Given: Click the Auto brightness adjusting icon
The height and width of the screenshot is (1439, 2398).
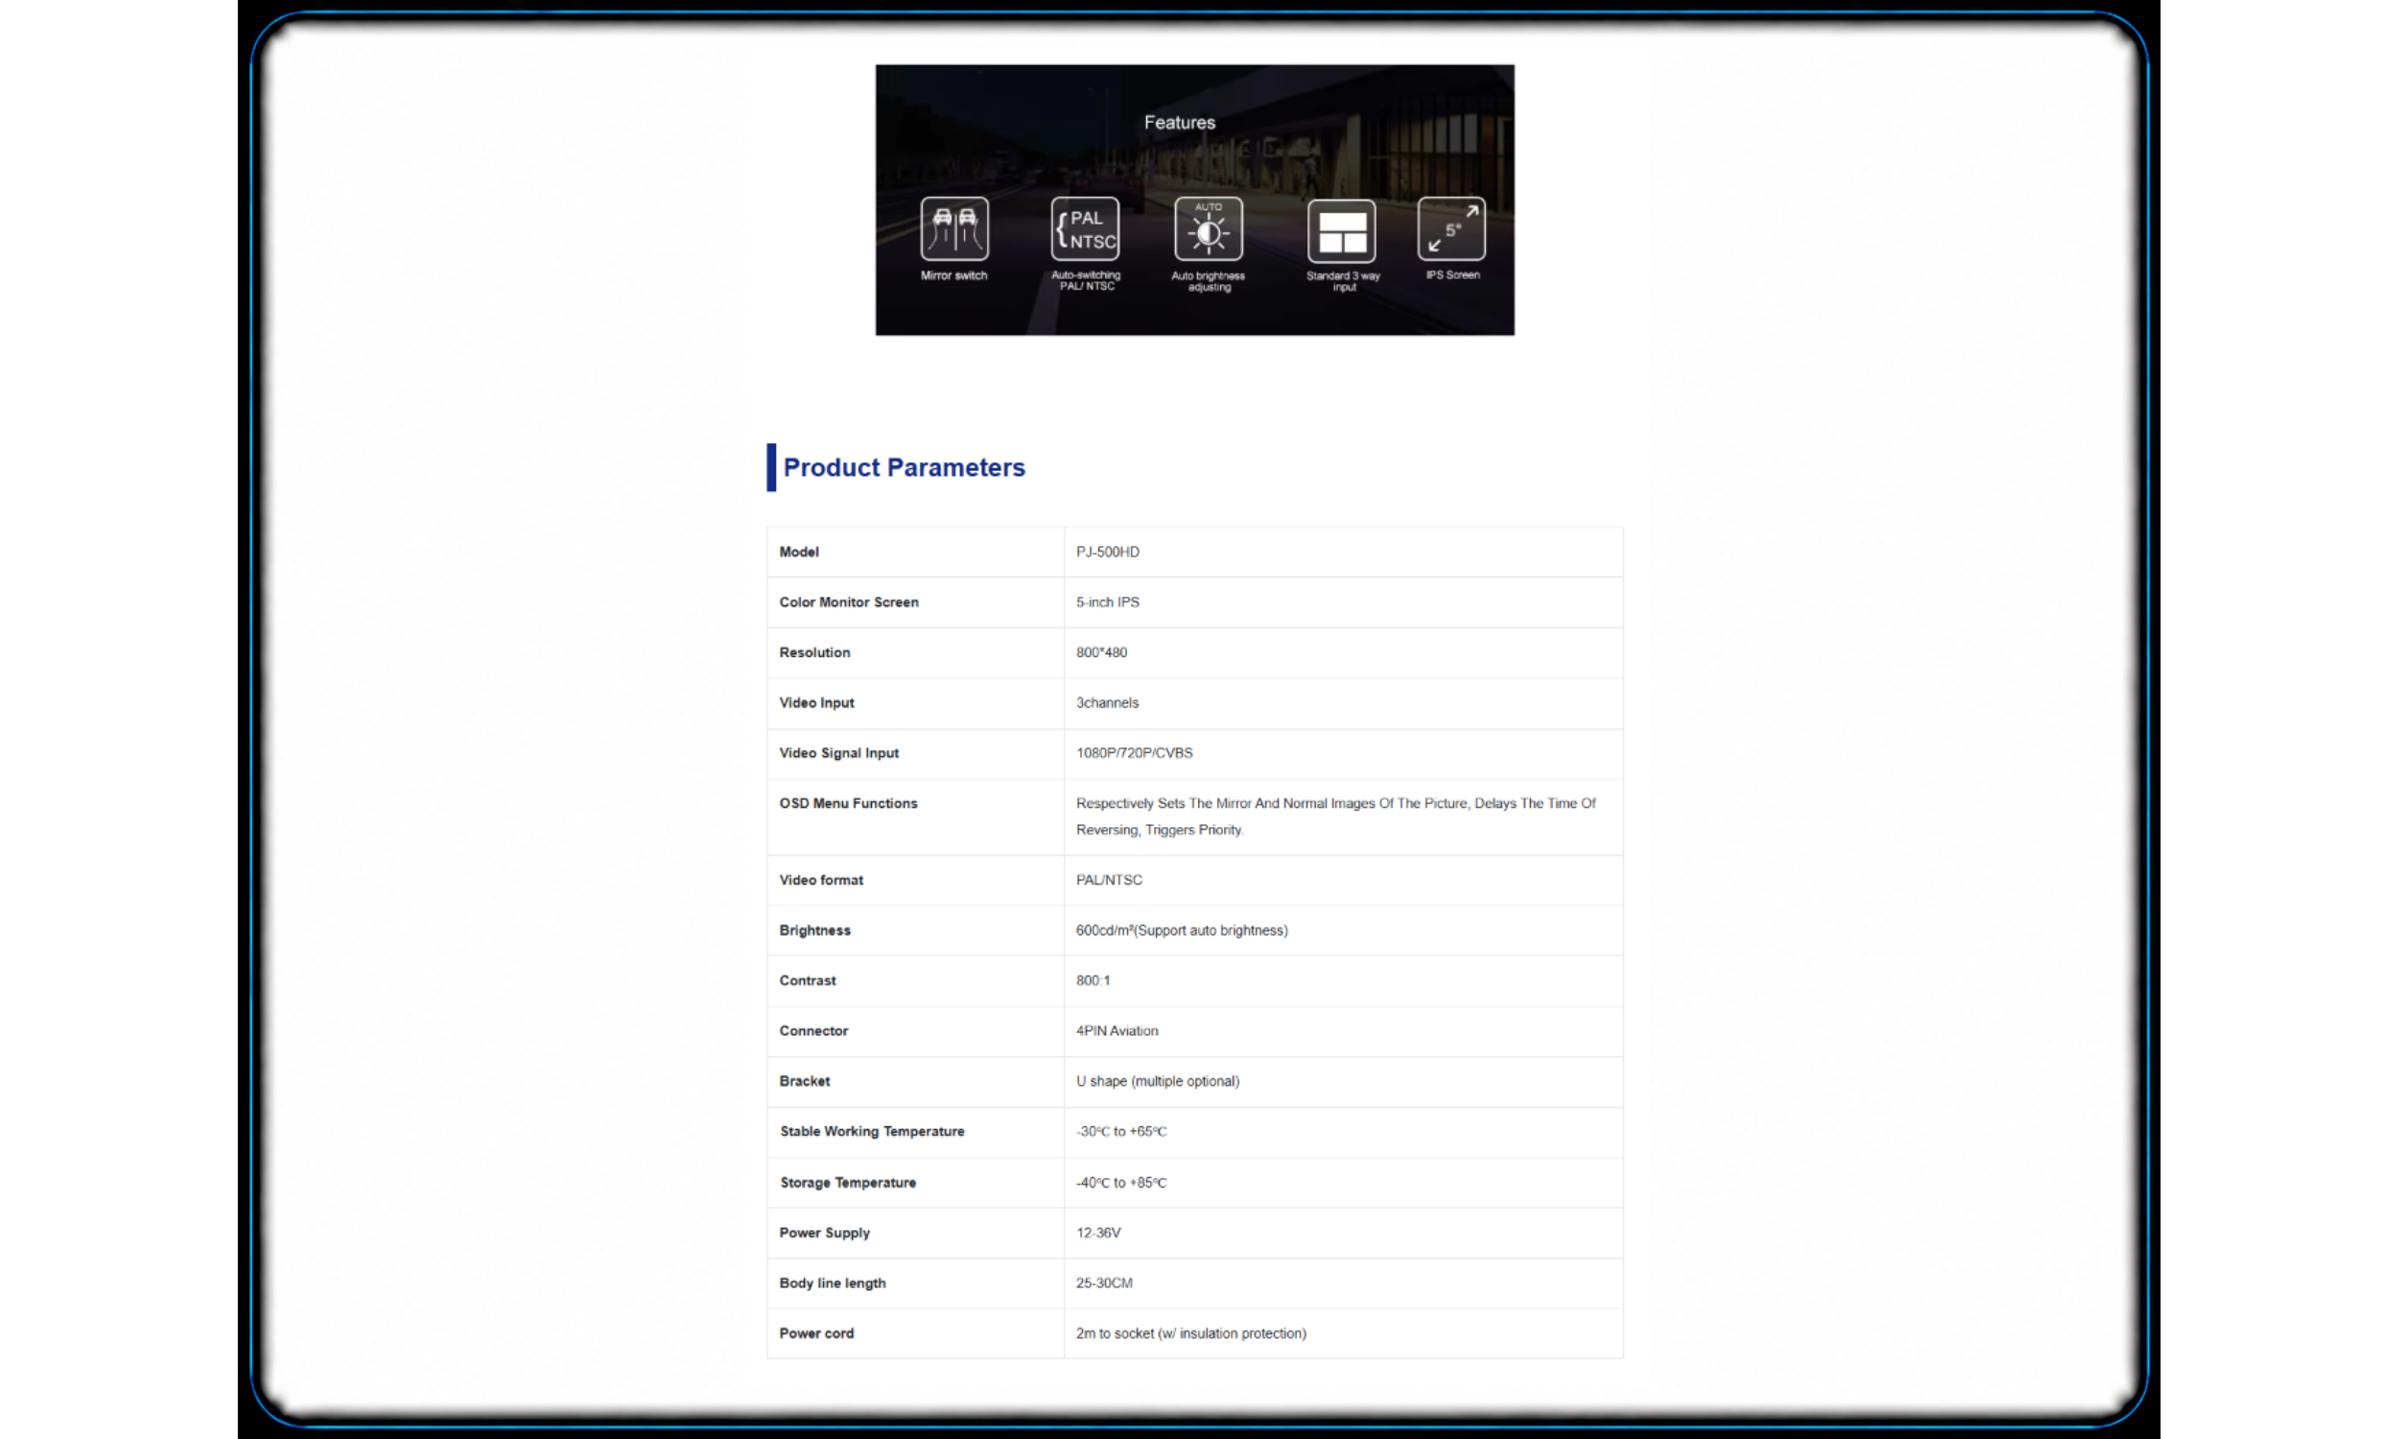Looking at the screenshot, I should (1208, 229).
